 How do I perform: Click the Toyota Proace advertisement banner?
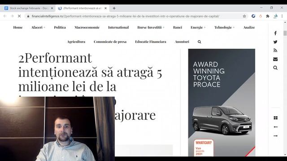(222, 102)
